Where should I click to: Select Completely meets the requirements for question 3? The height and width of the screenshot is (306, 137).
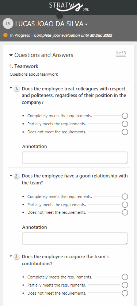click(x=125, y=277)
